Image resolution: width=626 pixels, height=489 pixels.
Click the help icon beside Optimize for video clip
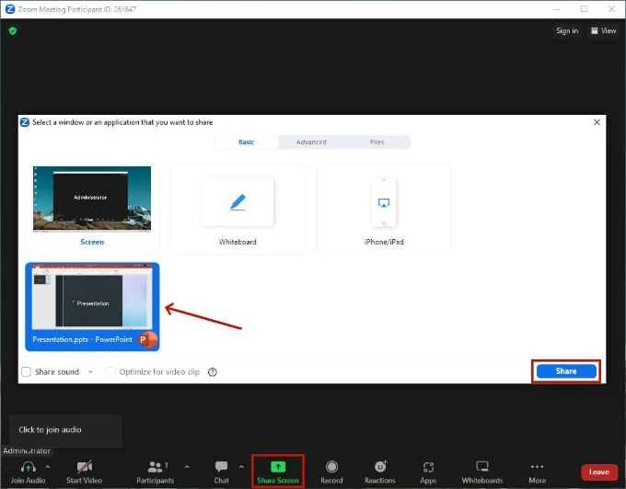coord(213,372)
